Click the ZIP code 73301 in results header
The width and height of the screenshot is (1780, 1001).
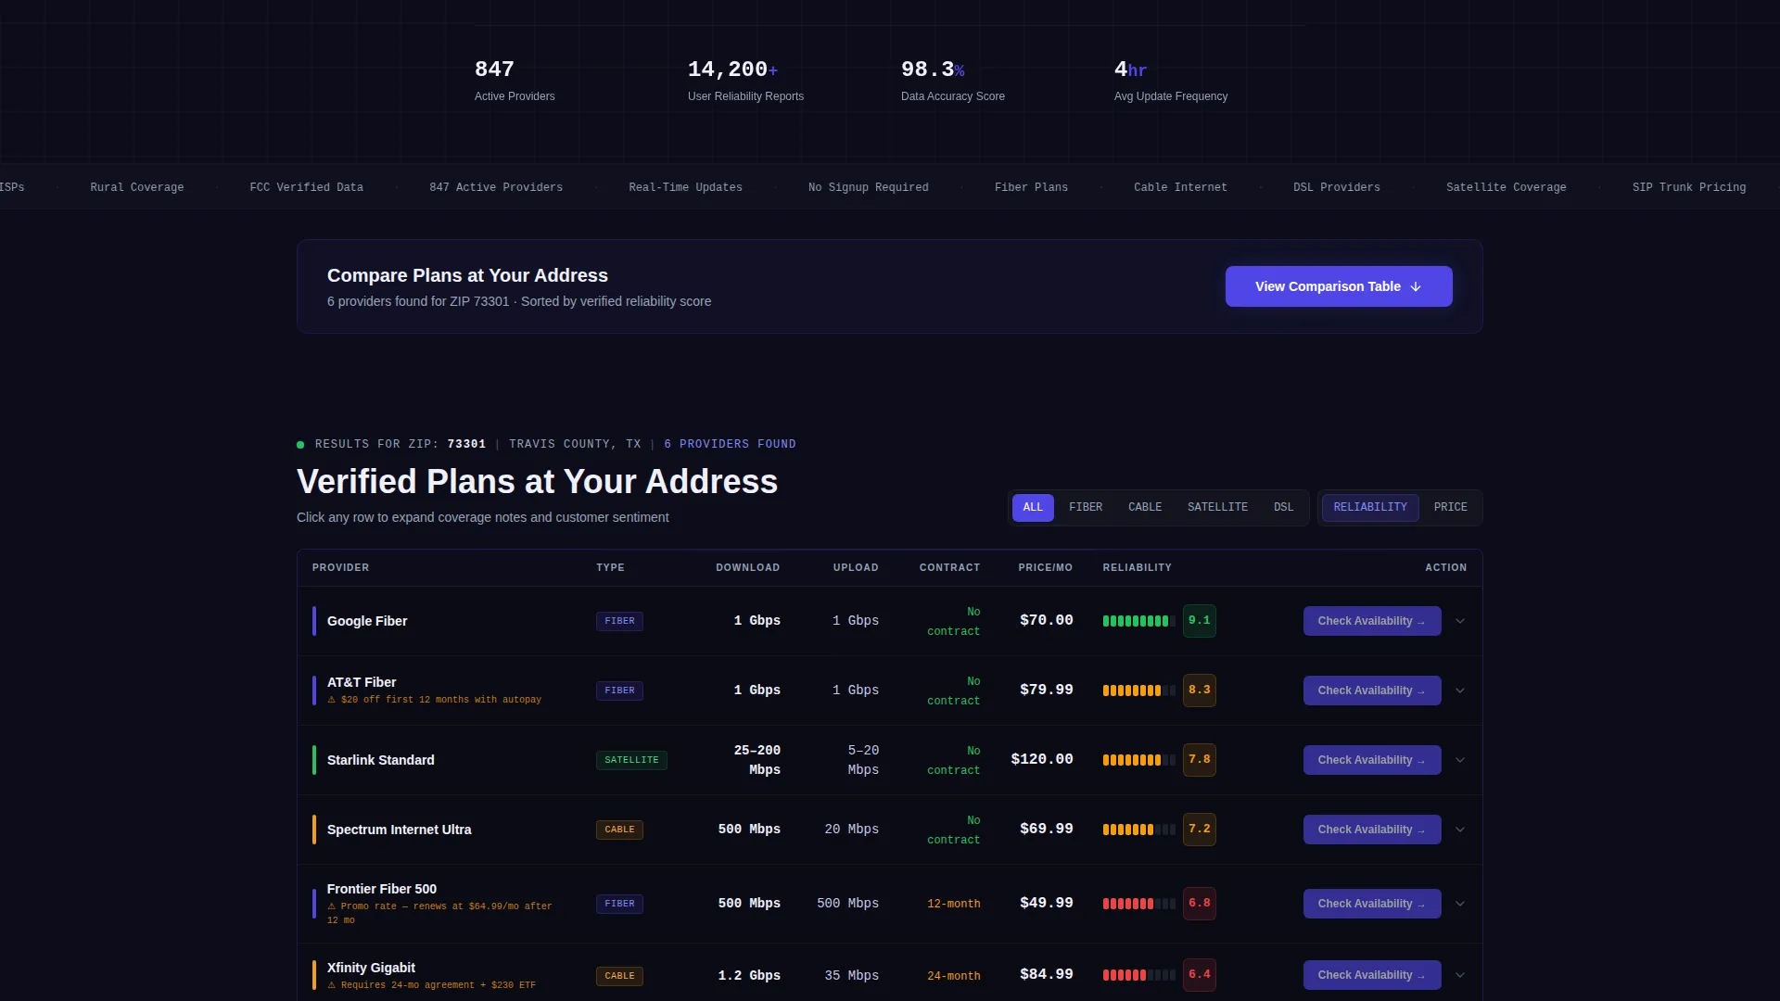coord(466,444)
